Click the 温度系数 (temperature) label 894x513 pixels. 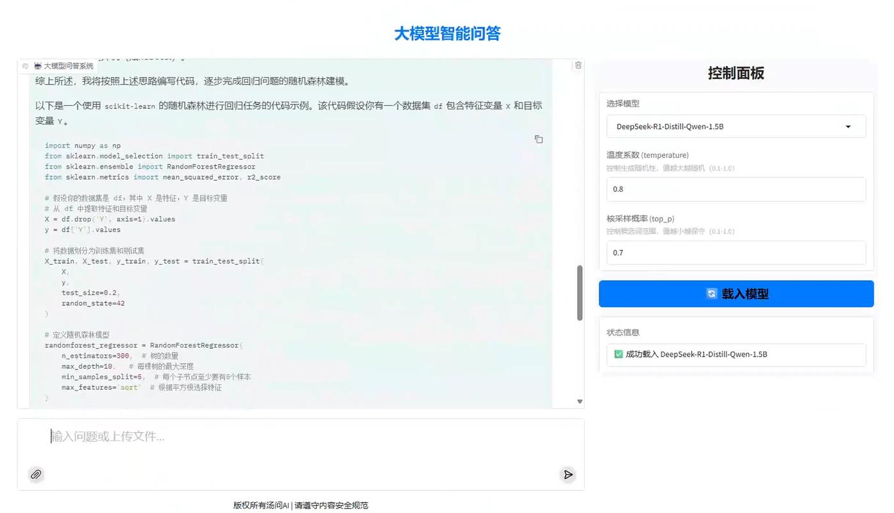(648, 155)
